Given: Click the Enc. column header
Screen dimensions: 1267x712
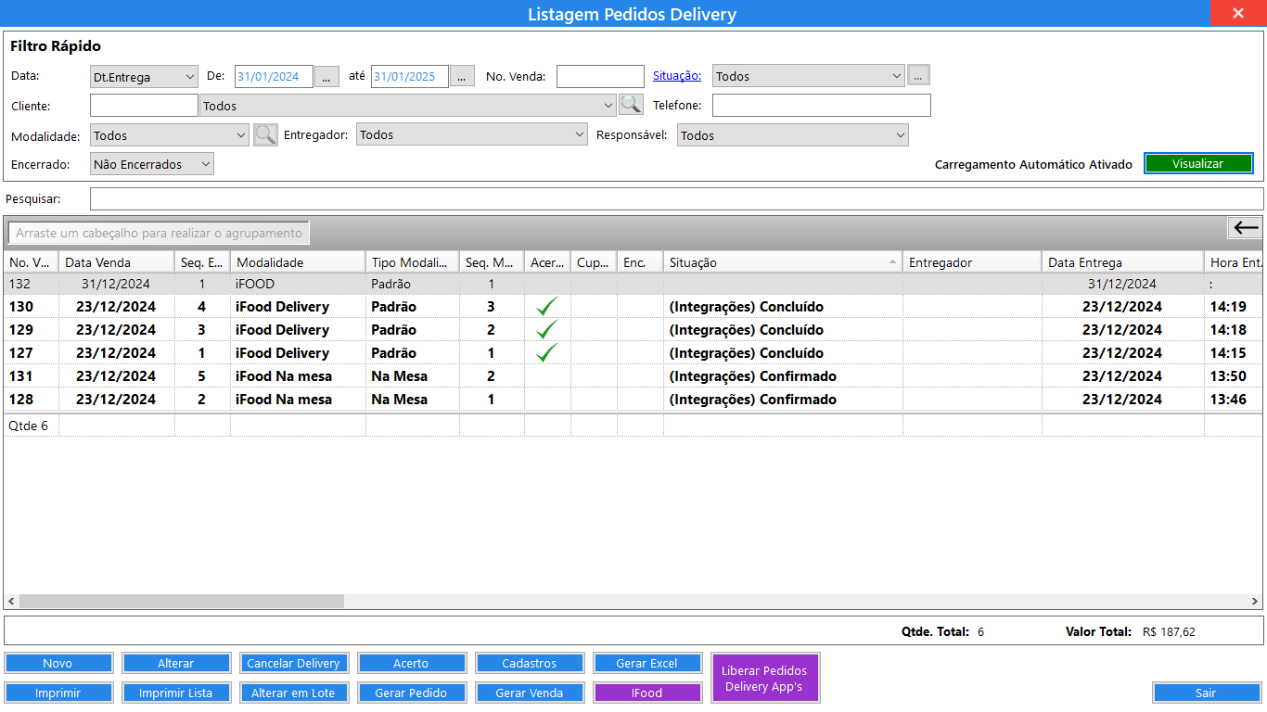Looking at the screenshot, I should [x=640, y=262].
